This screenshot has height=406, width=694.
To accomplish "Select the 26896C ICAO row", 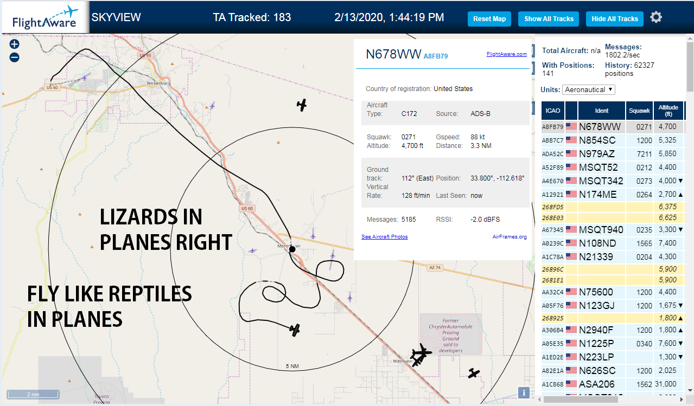I will [x=613, y=269].
